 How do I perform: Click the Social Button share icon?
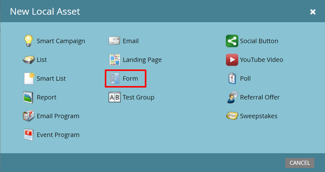click(232, 41)
